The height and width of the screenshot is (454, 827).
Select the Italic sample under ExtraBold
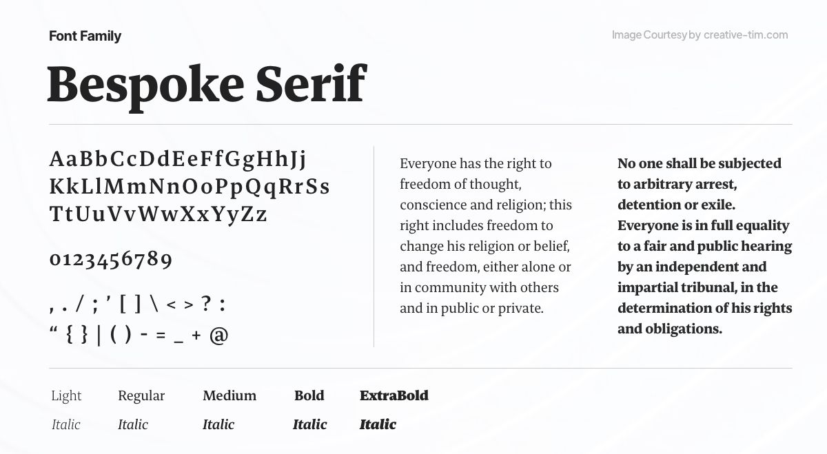378,424
